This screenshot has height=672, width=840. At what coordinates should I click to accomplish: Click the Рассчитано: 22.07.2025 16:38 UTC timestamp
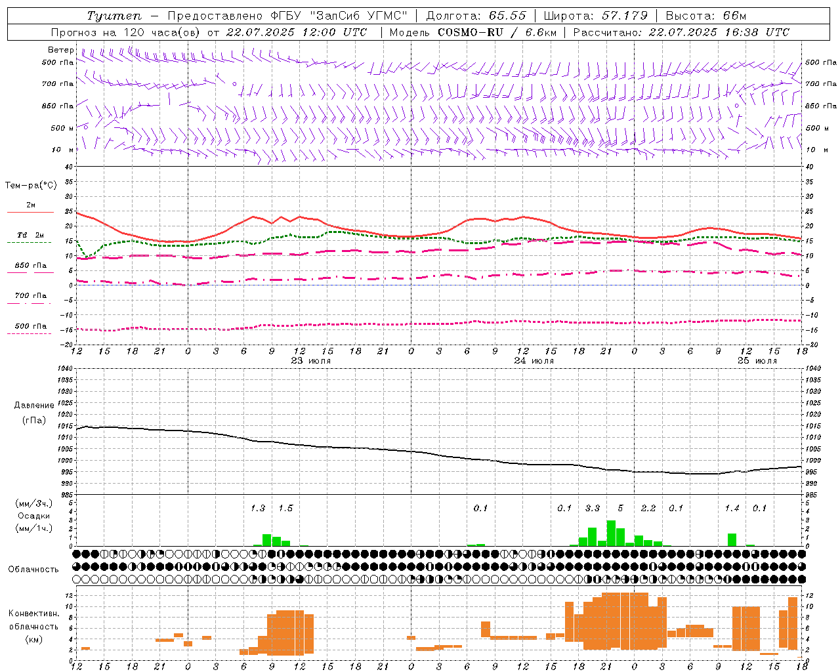[681, 32]
